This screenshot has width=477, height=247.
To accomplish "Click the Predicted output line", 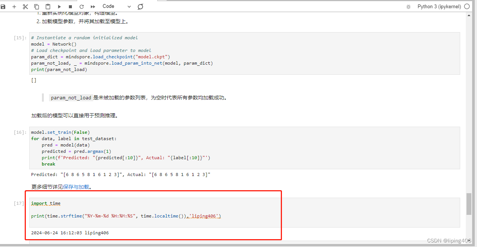I will tap(121, 175).
